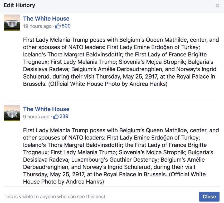
Task: Click the blue Close button
Action: (x=209, y=197)
